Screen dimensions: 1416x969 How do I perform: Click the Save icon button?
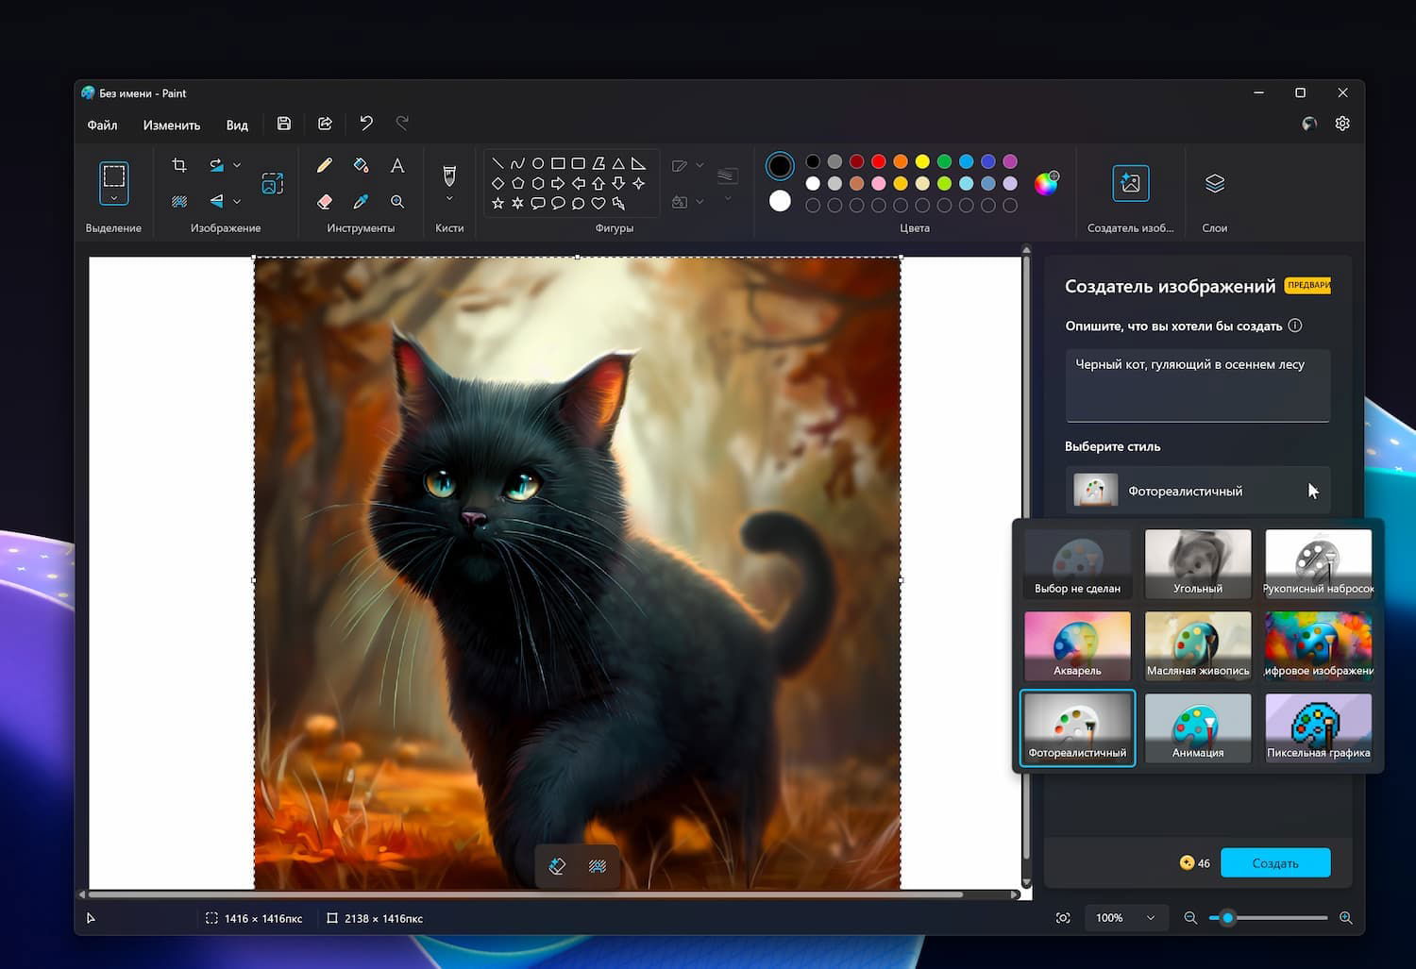(x=283, y=124)
